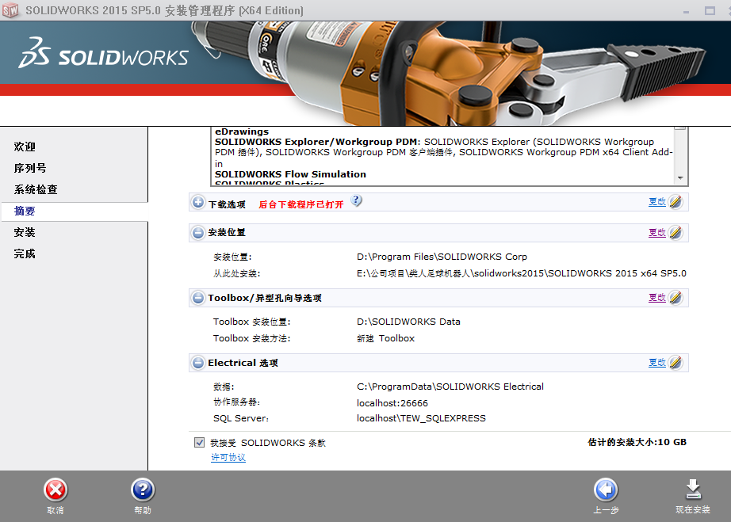Click 更改 next to Electrical 选项
The height and width of the screenshot is (522, 731).
point(656,363)
